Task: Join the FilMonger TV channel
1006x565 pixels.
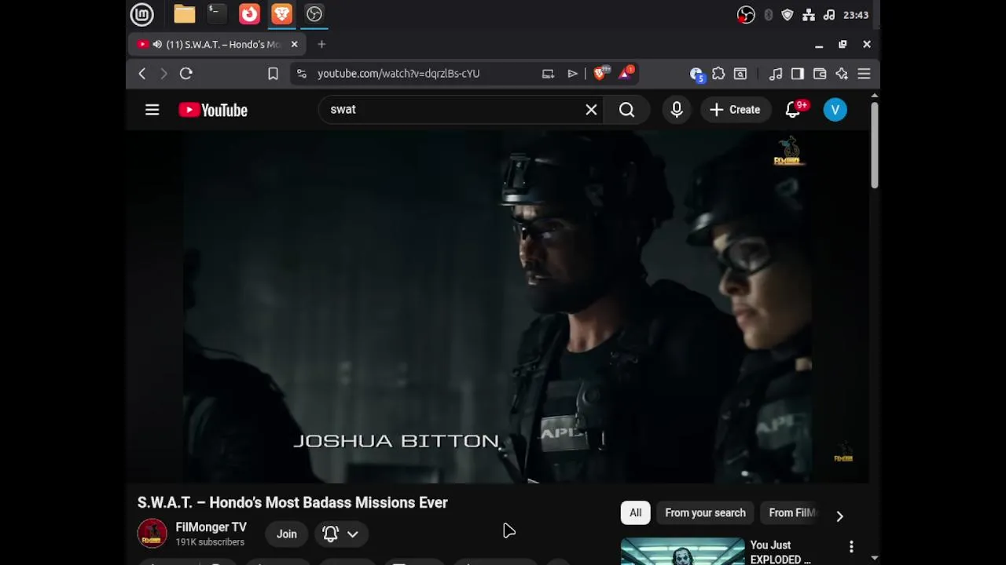Action: point(286,534)
